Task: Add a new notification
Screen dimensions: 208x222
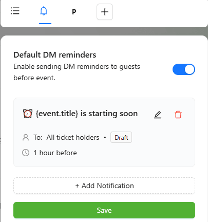Action: click(x=104, y=186)
